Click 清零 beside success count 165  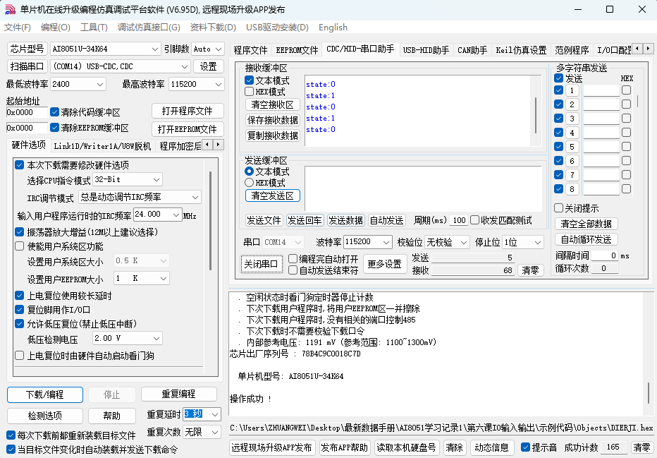coord(642,447)
